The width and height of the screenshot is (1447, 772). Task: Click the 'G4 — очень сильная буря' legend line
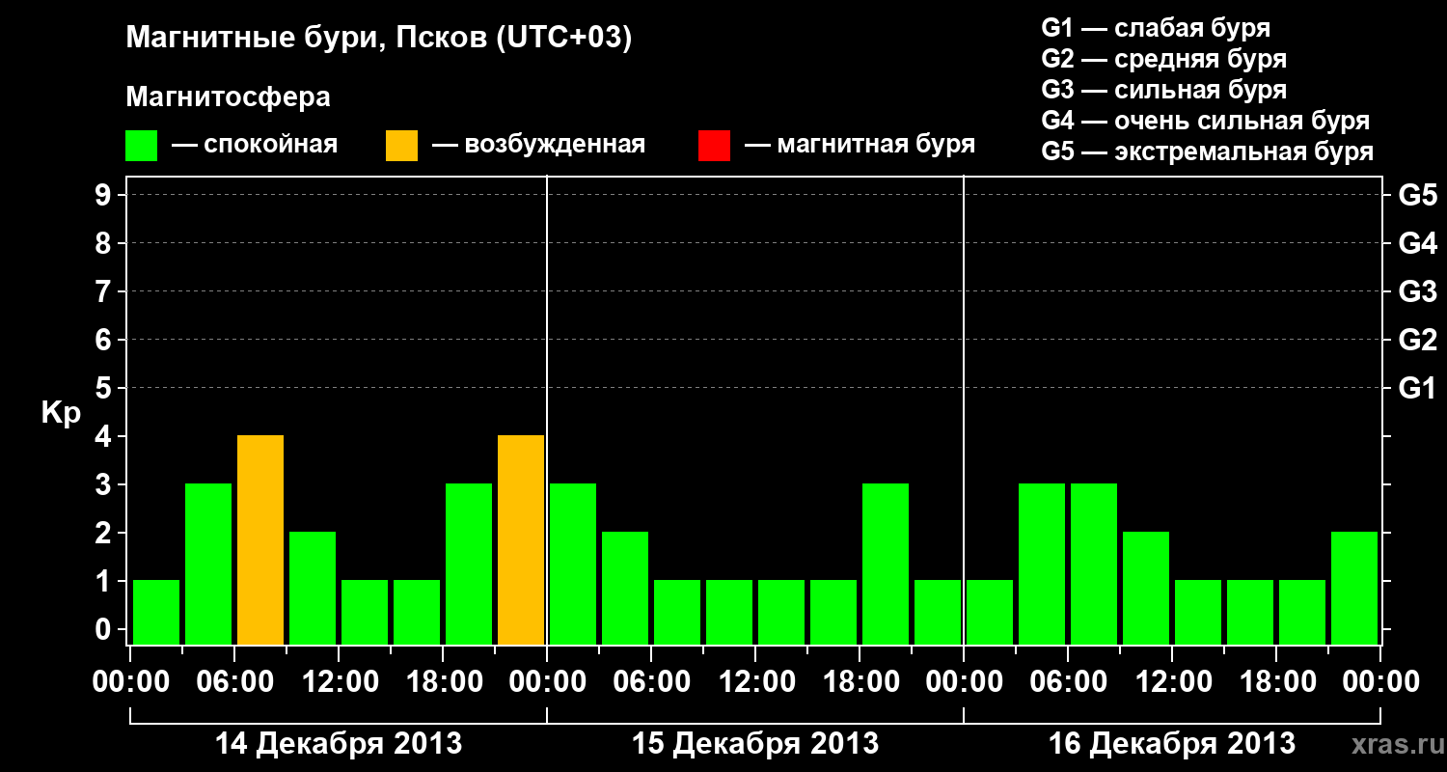[1206, 121]
